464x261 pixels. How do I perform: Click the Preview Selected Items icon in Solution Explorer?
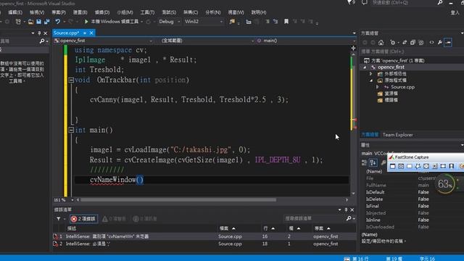(448, 43)
